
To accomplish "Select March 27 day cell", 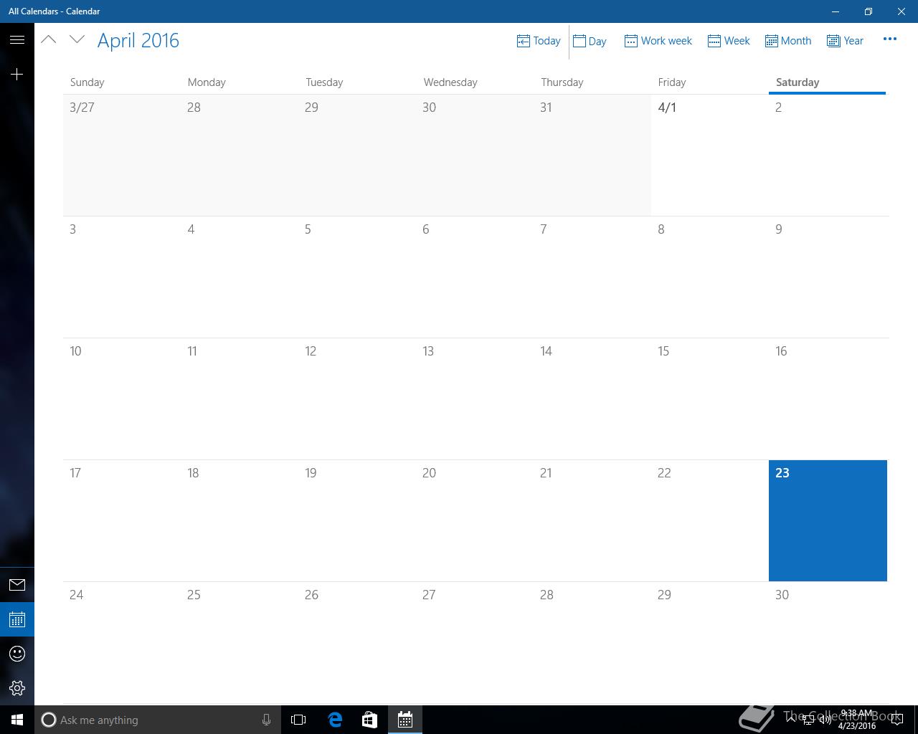I will click(x=122, y=155).
